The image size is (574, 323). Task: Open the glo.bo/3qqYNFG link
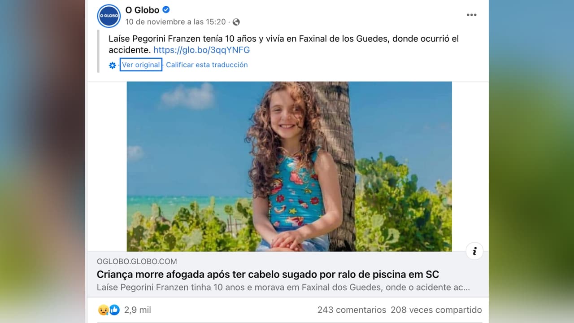tap(201, 50)
